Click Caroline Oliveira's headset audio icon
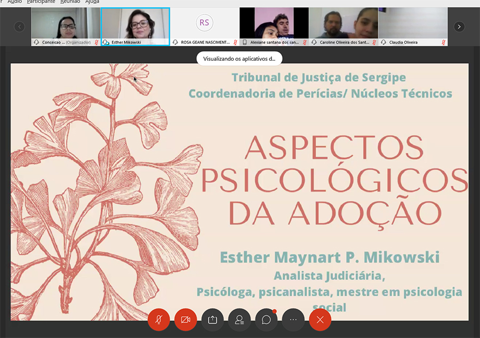This screenshot has width=480, height=338. coord(314,42)
